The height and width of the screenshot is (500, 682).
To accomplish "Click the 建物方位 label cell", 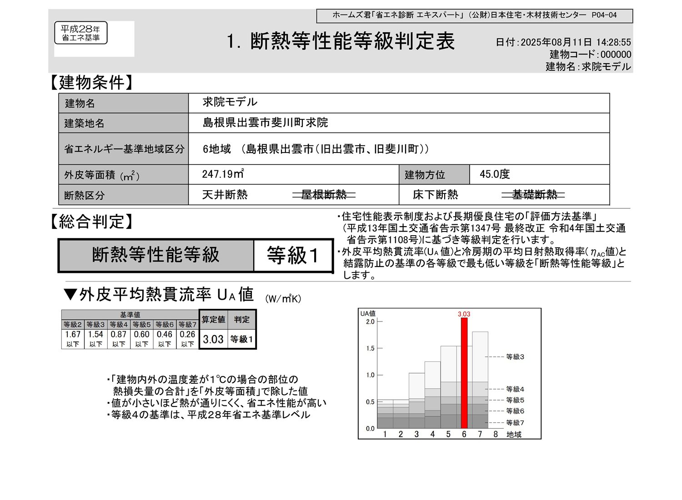I will click(x=434, y=174).
